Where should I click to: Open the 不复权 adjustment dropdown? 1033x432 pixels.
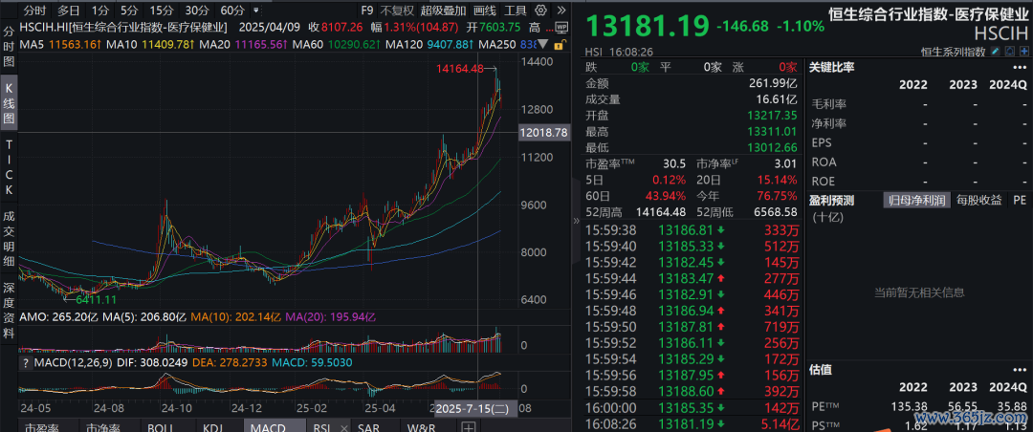pyautogui.click(x=398, y=11)
